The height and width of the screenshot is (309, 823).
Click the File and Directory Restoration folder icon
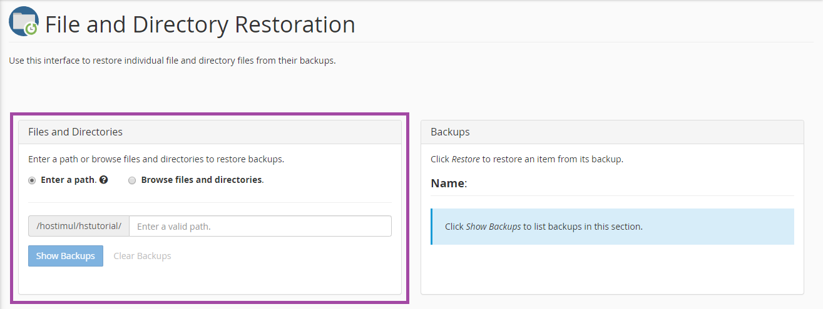pyautogui.click(x=24, y=22)
